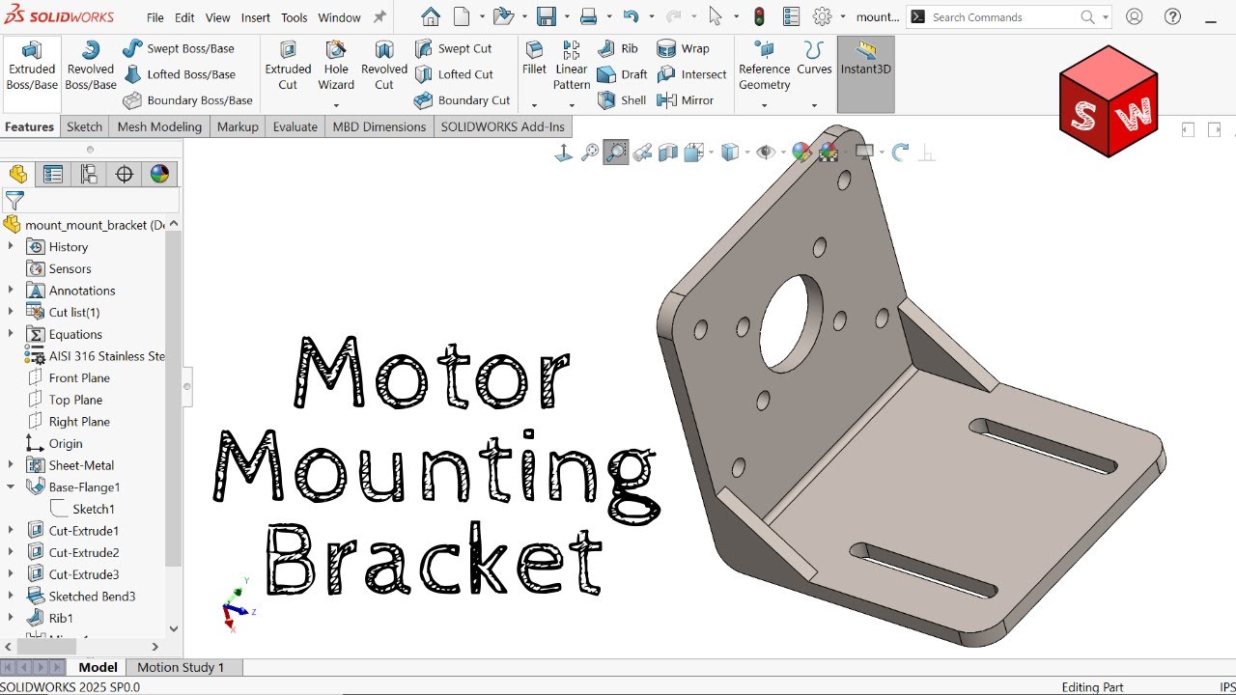
Task: Expand the History tree node
Action: click(x=11, y=247)
